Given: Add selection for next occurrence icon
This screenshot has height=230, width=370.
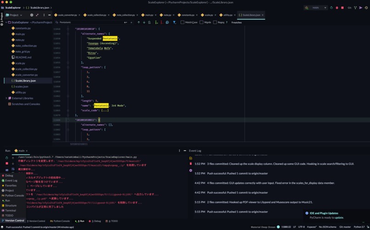Looking at the screenshot, I should (156, 22).
